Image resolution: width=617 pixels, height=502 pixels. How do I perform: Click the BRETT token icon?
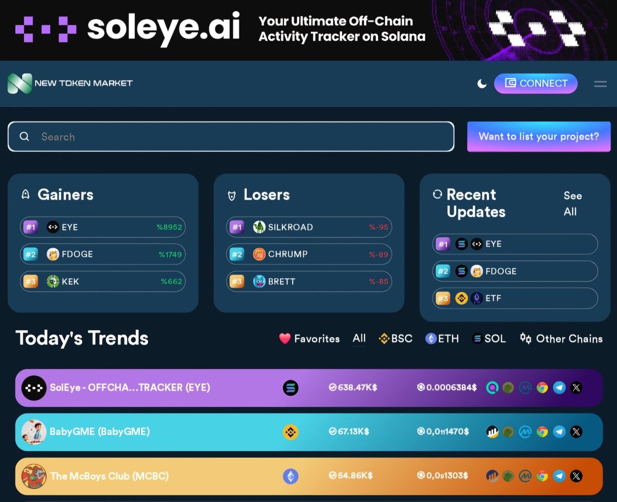(259, 281)
